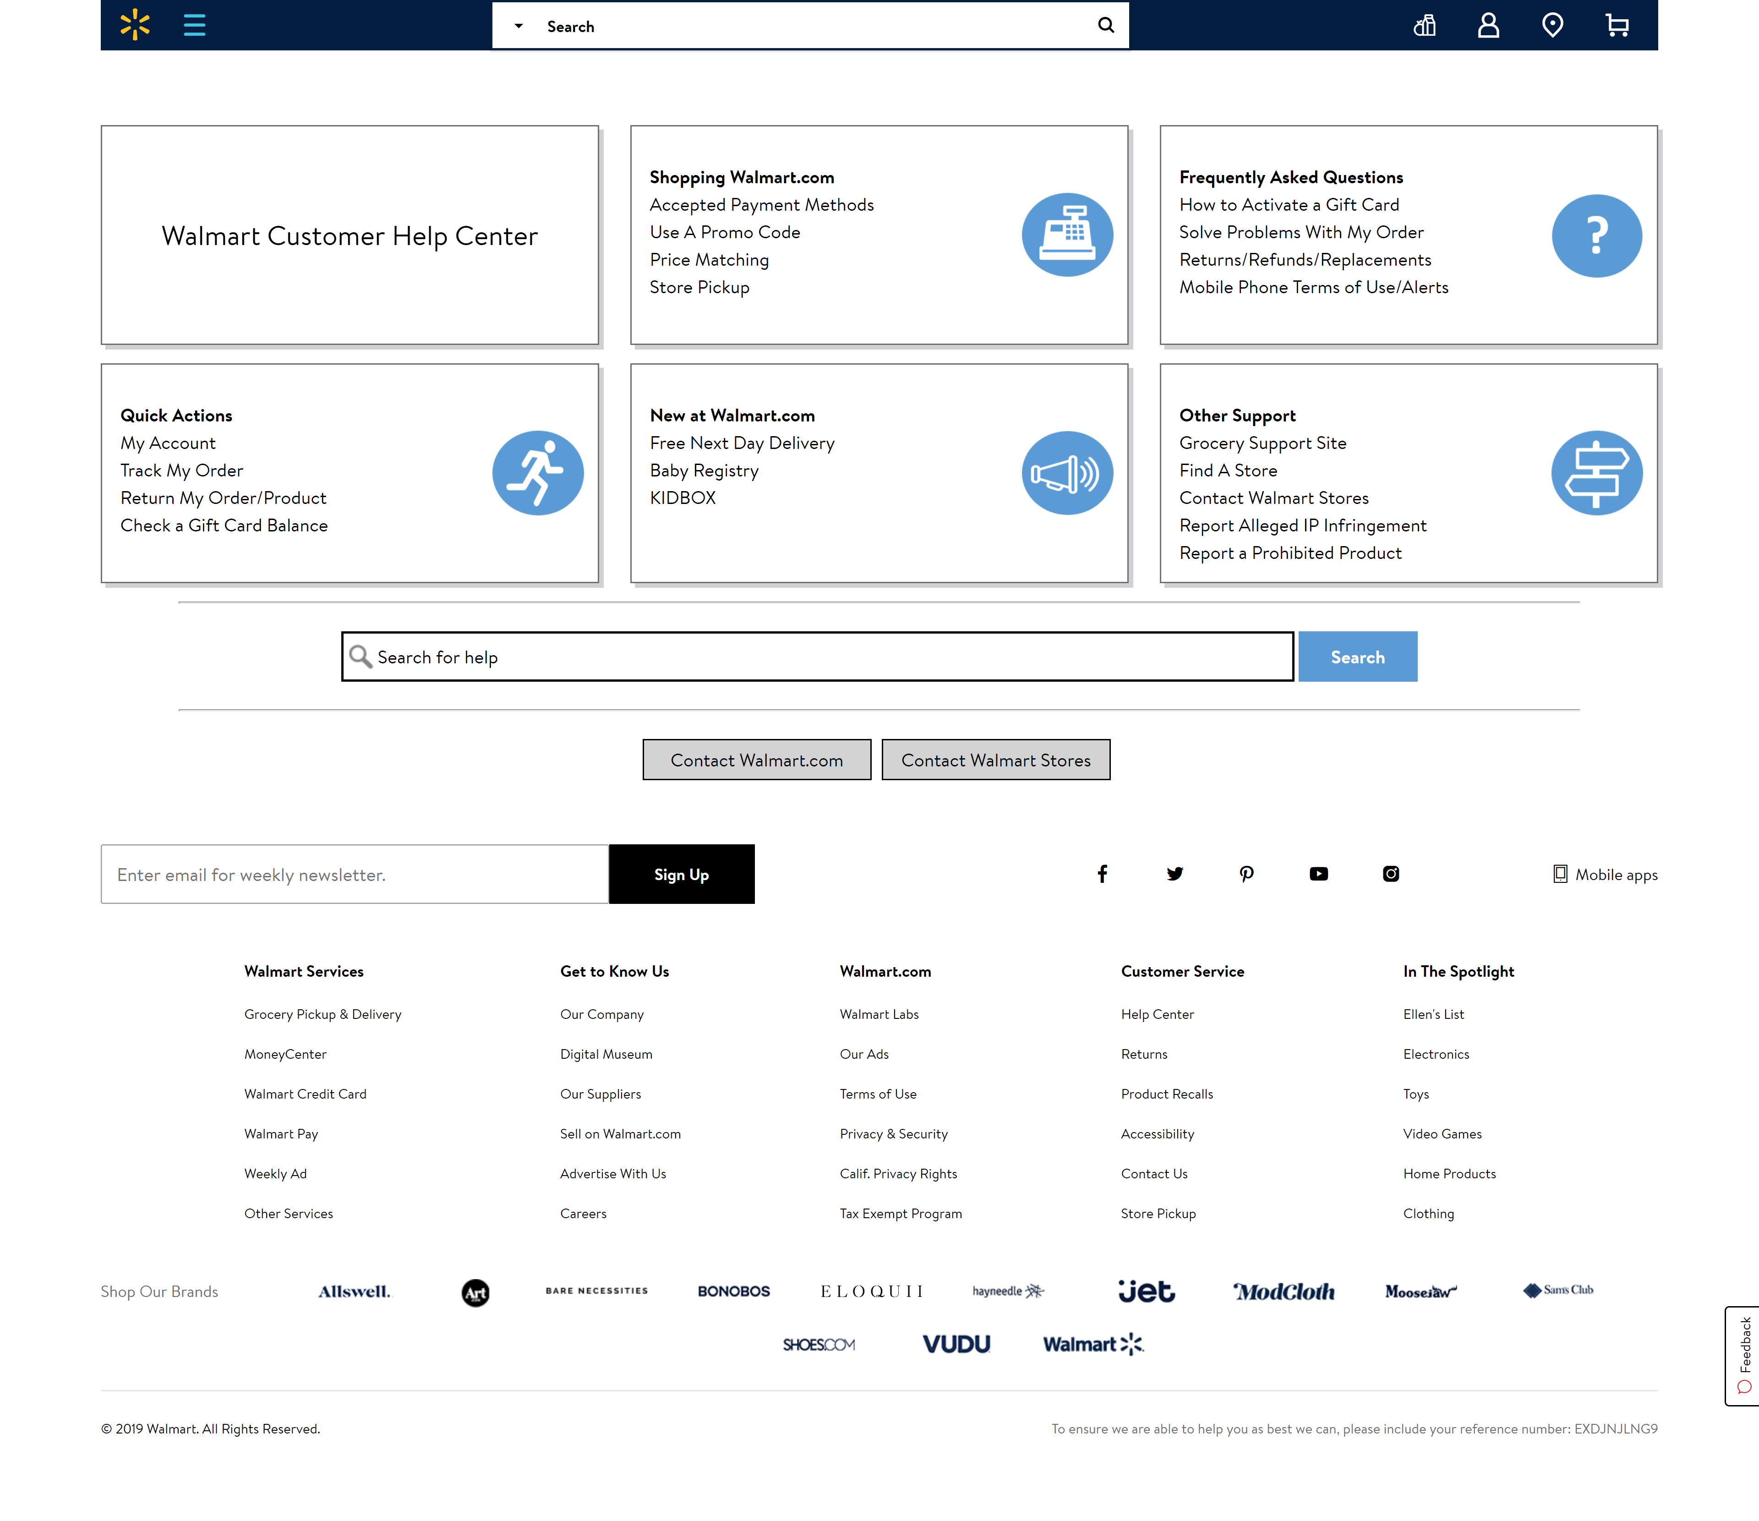Screen dimensions: 1759x1521
Task: Click the ModCloth brand logo
Action: pos(1284,1291)
